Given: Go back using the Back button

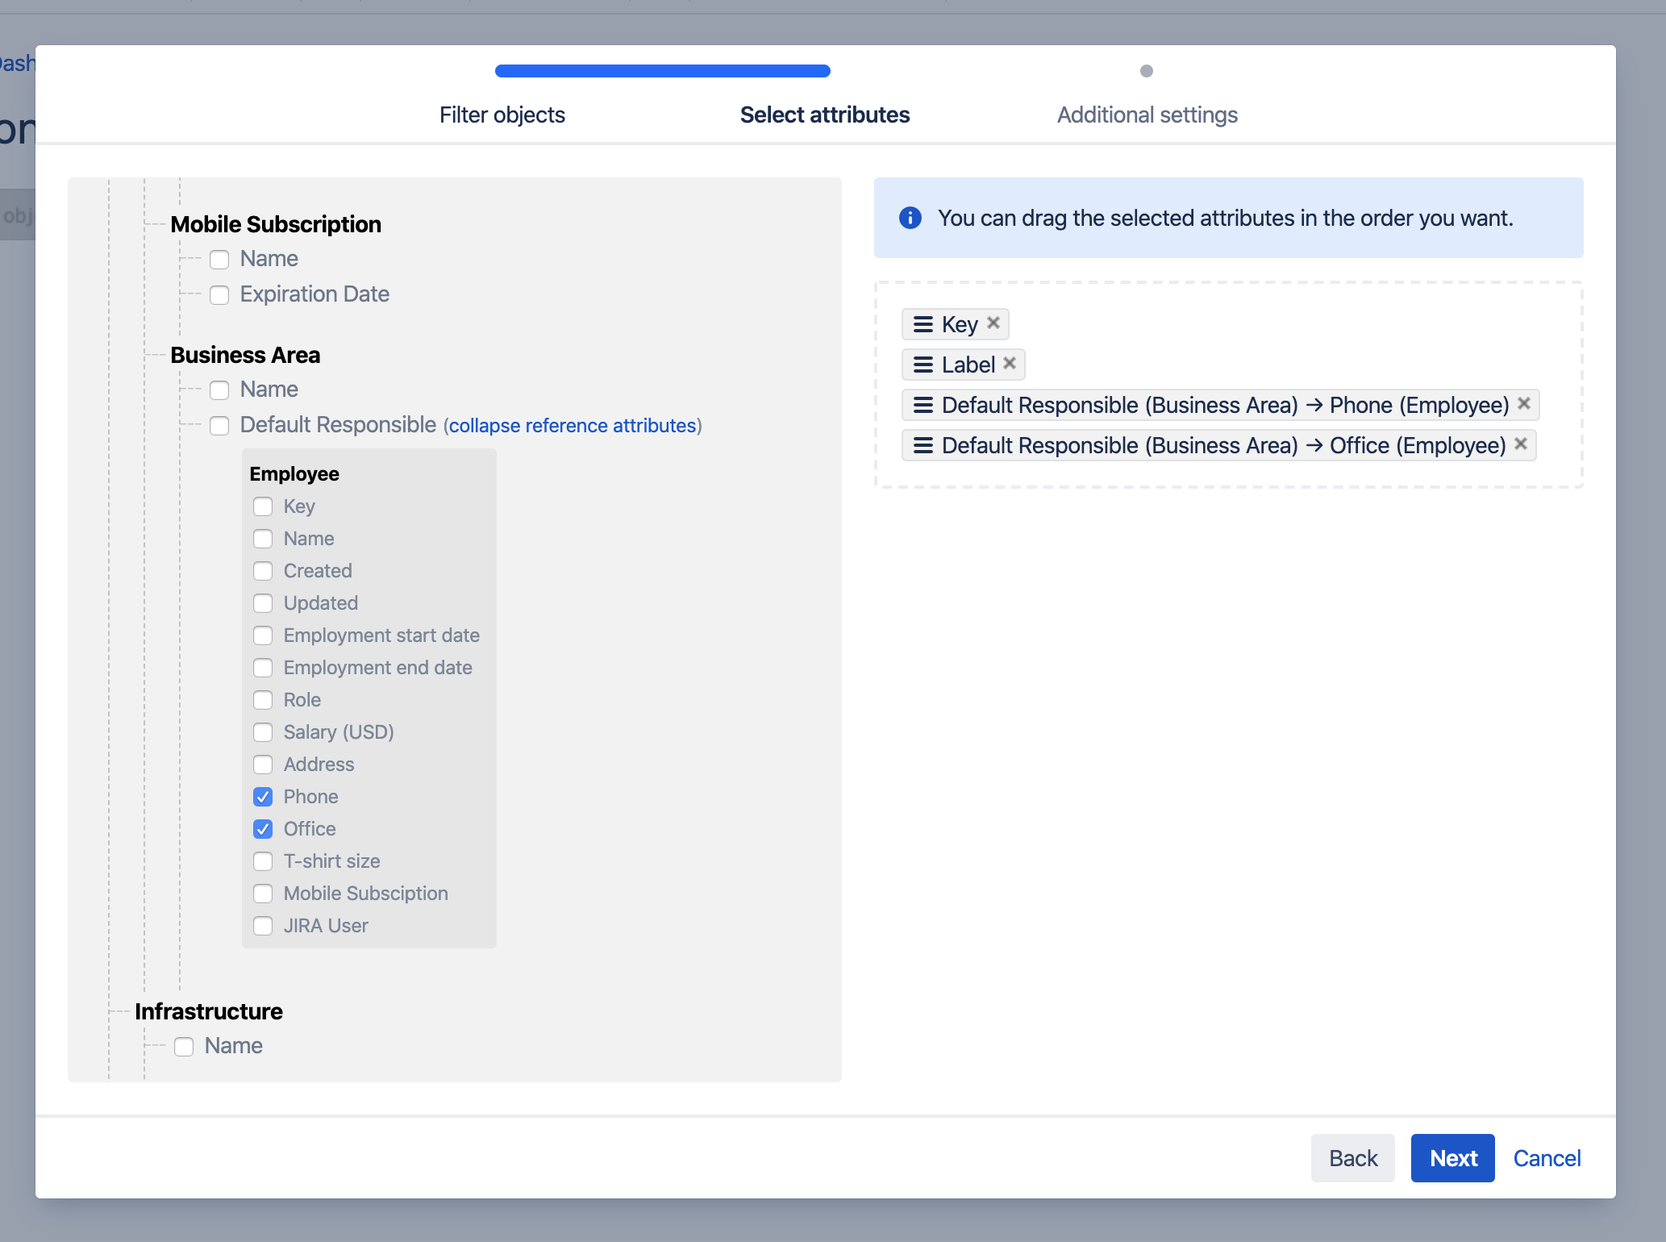Looking at the screenshot, I should [x=1352, y=1158].
